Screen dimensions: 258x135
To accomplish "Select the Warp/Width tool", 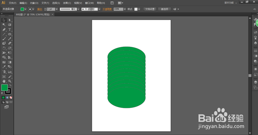I will (4, 53).
